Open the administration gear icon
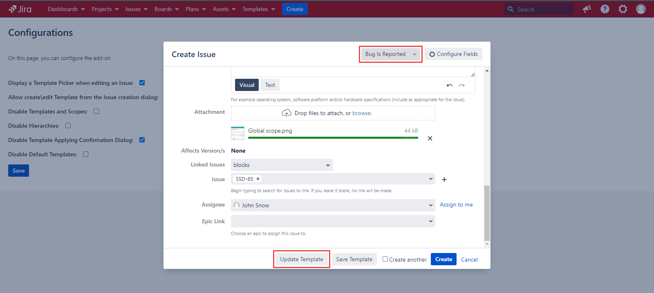654x293 pixels. coord(623,9)
